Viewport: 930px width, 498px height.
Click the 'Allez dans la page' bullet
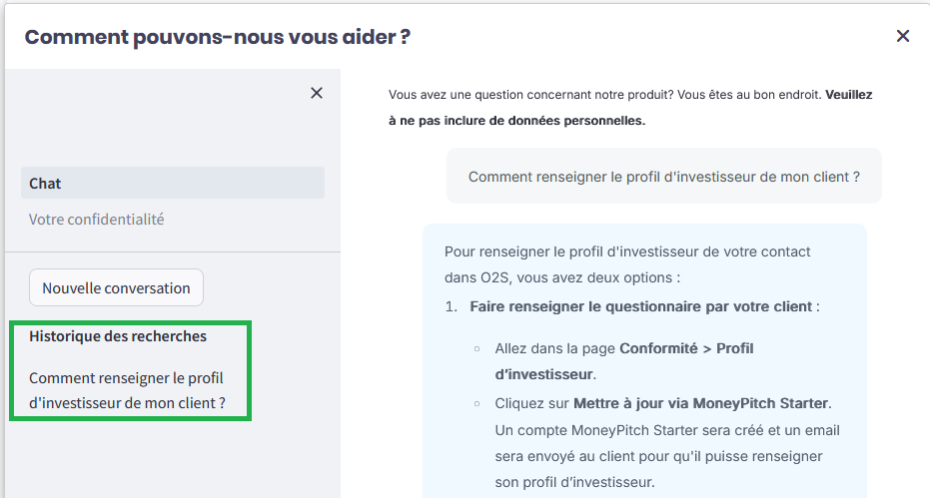[x=555, y=348]
